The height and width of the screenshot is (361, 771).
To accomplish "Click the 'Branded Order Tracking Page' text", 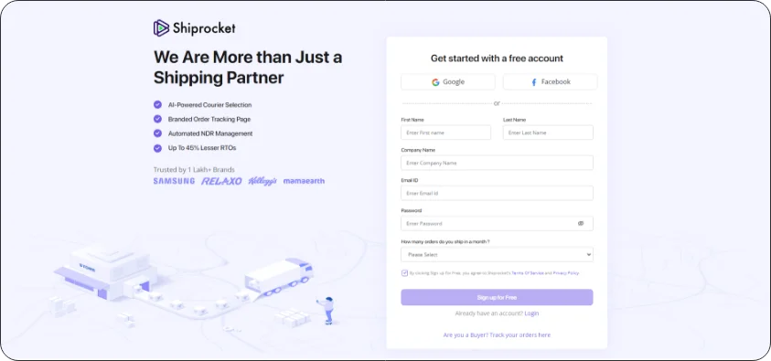I will click(209, 119).
